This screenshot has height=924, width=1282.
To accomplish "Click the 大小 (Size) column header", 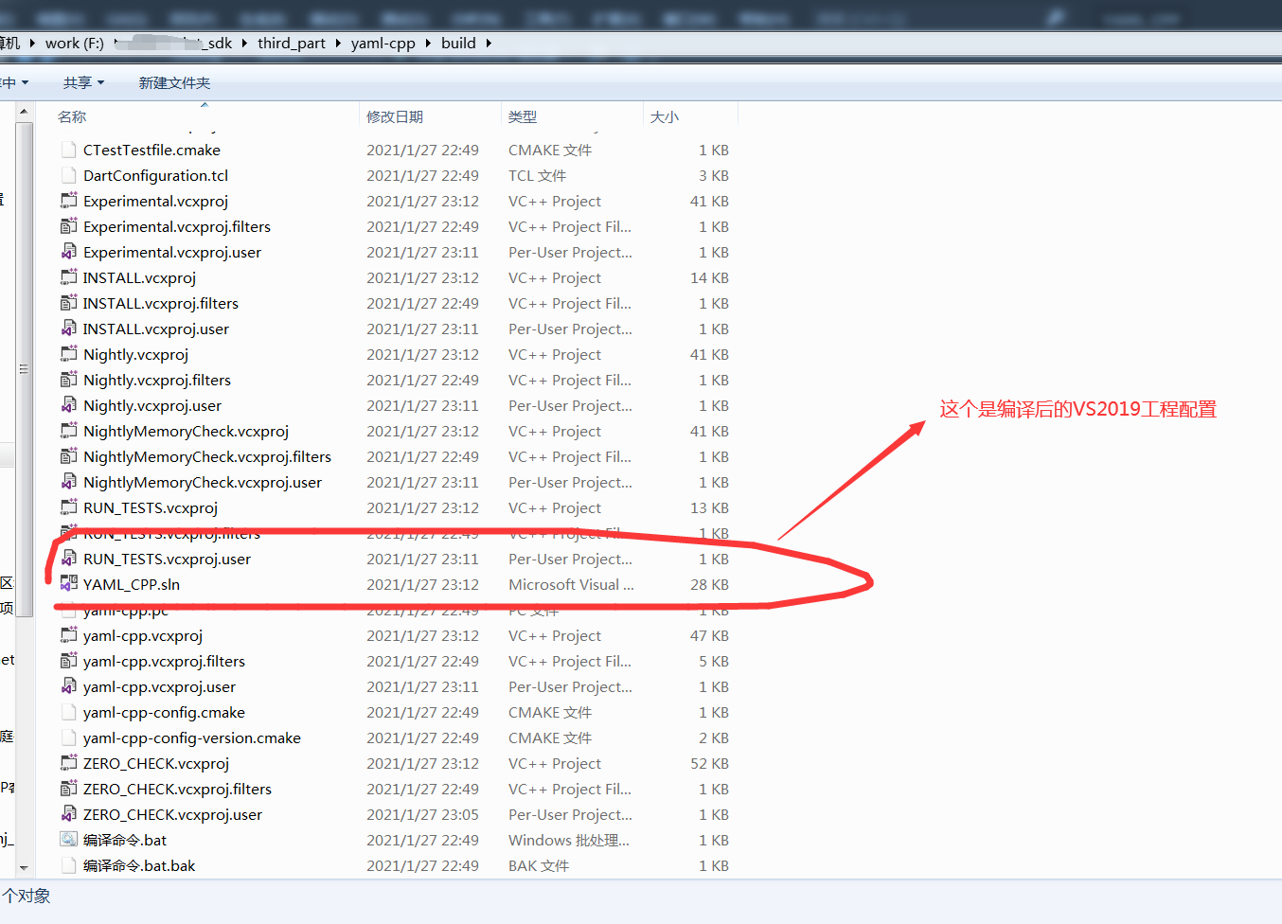I will [x=665, y=115].
